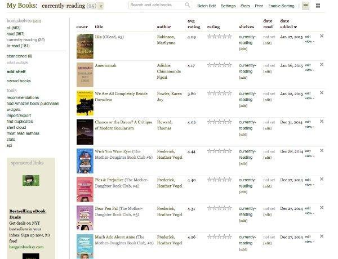The width and height of the screenshot is (338, 259).
Task: Edit shelves for Chance or the Dance
Action: coord(243,135)
